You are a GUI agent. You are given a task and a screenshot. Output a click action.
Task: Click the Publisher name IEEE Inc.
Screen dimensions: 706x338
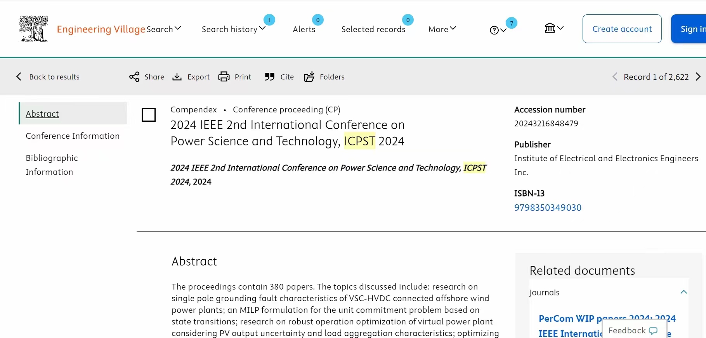(606, 165)
